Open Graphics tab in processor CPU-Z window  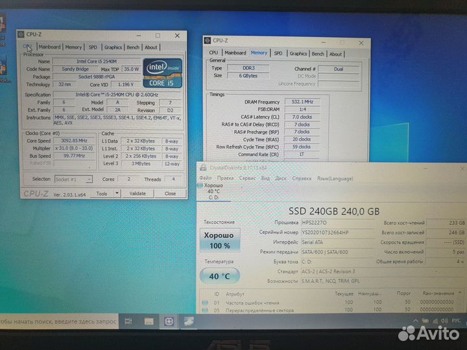[113, 47]
